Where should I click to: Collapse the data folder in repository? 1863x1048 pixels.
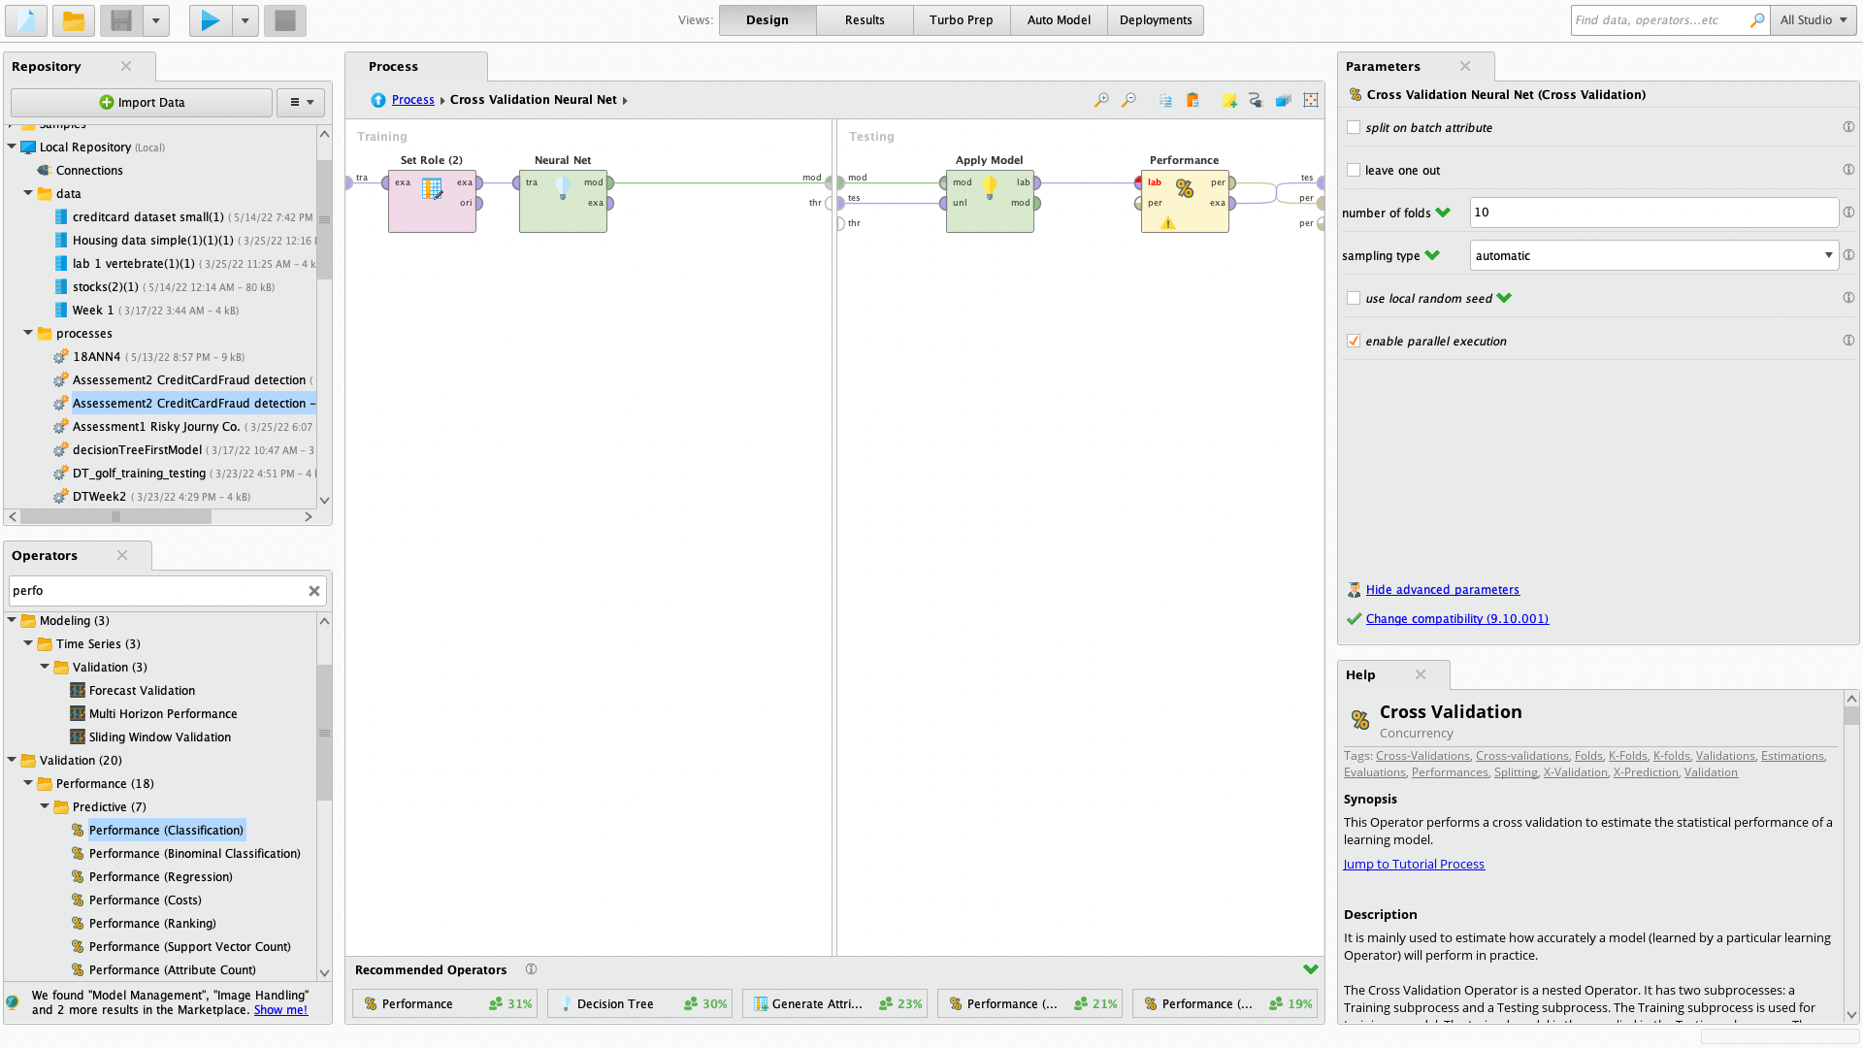(x=28, y=193)
